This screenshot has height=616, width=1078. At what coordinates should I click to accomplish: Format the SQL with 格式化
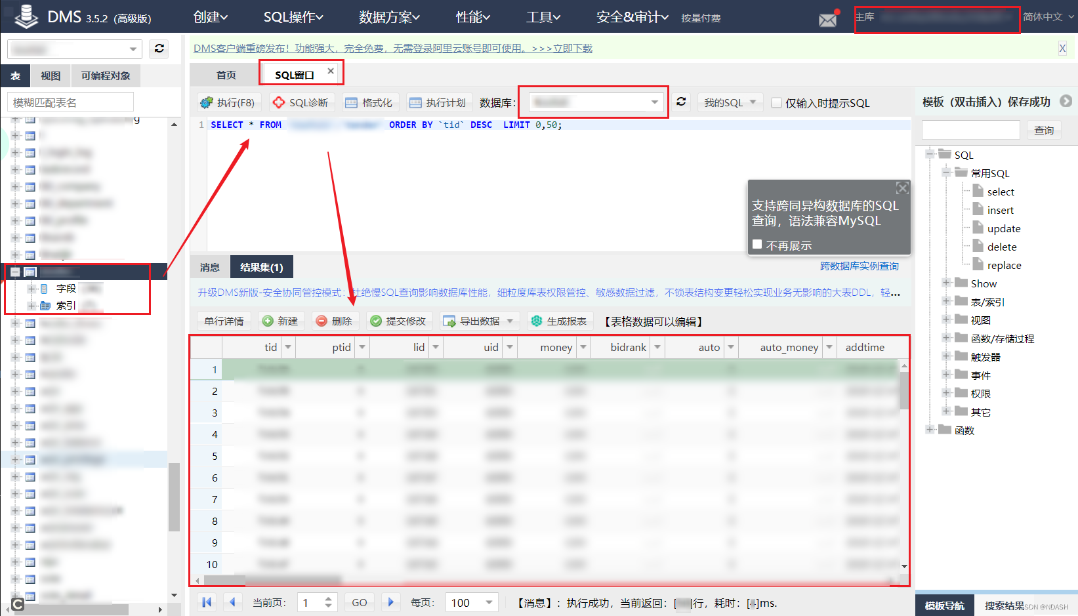pos(369,102)
